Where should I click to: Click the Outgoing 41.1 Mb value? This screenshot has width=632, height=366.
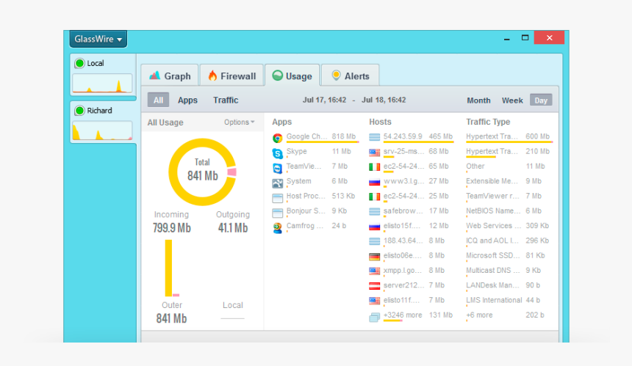pos(233,228)
